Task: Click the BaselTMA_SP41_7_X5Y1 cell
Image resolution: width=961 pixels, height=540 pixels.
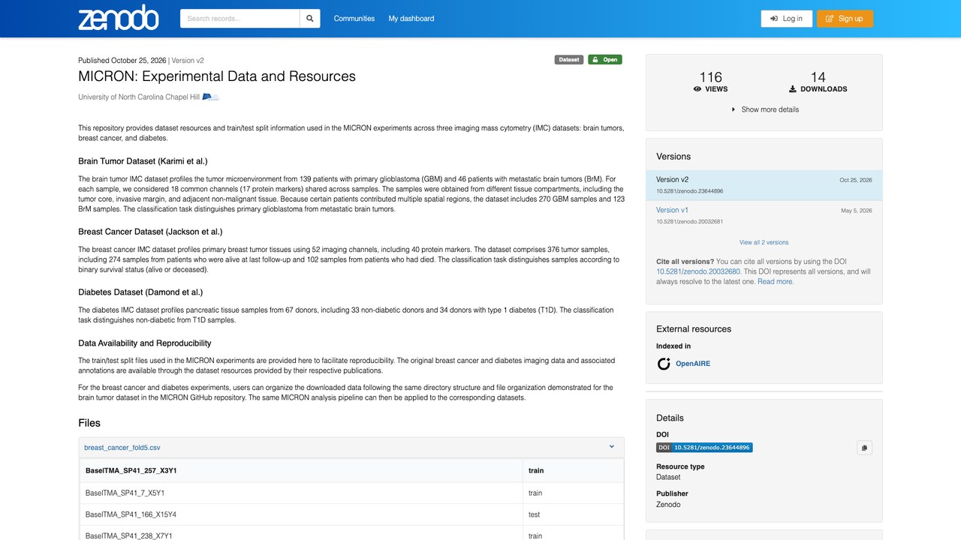Action: click(x=301, y=493)
